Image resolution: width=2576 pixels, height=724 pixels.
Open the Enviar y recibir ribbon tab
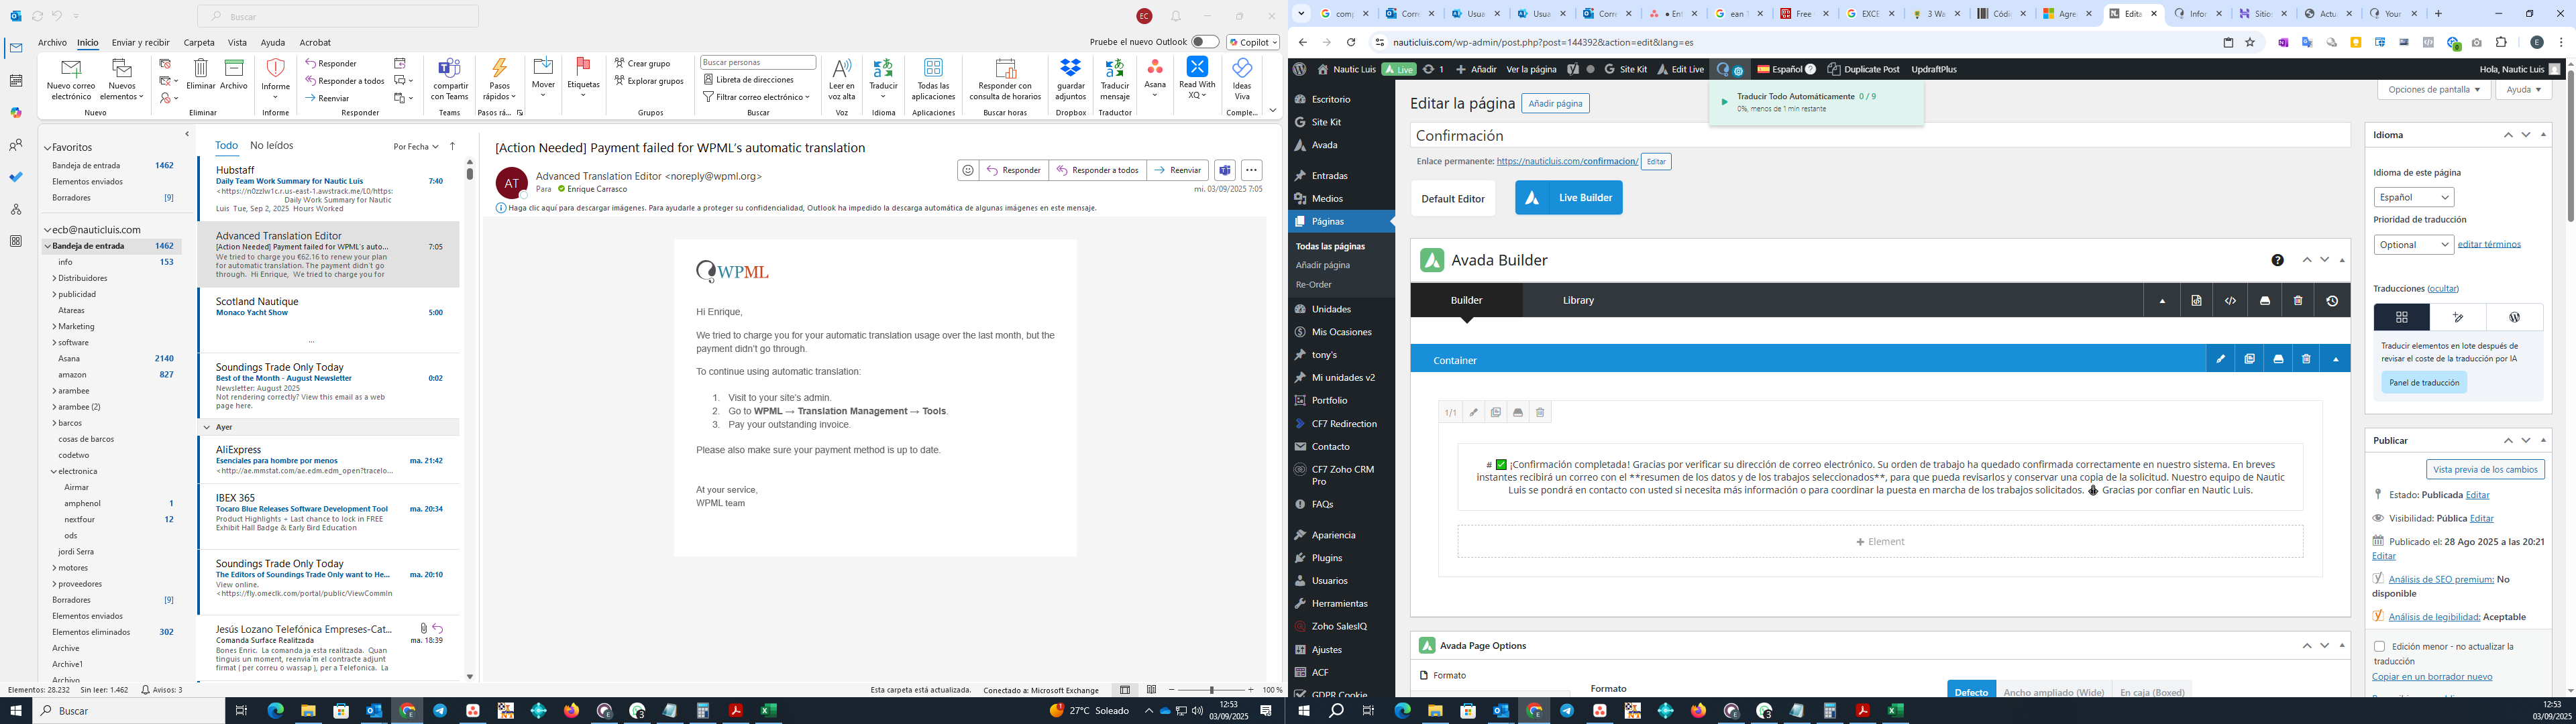pos(140,43)
